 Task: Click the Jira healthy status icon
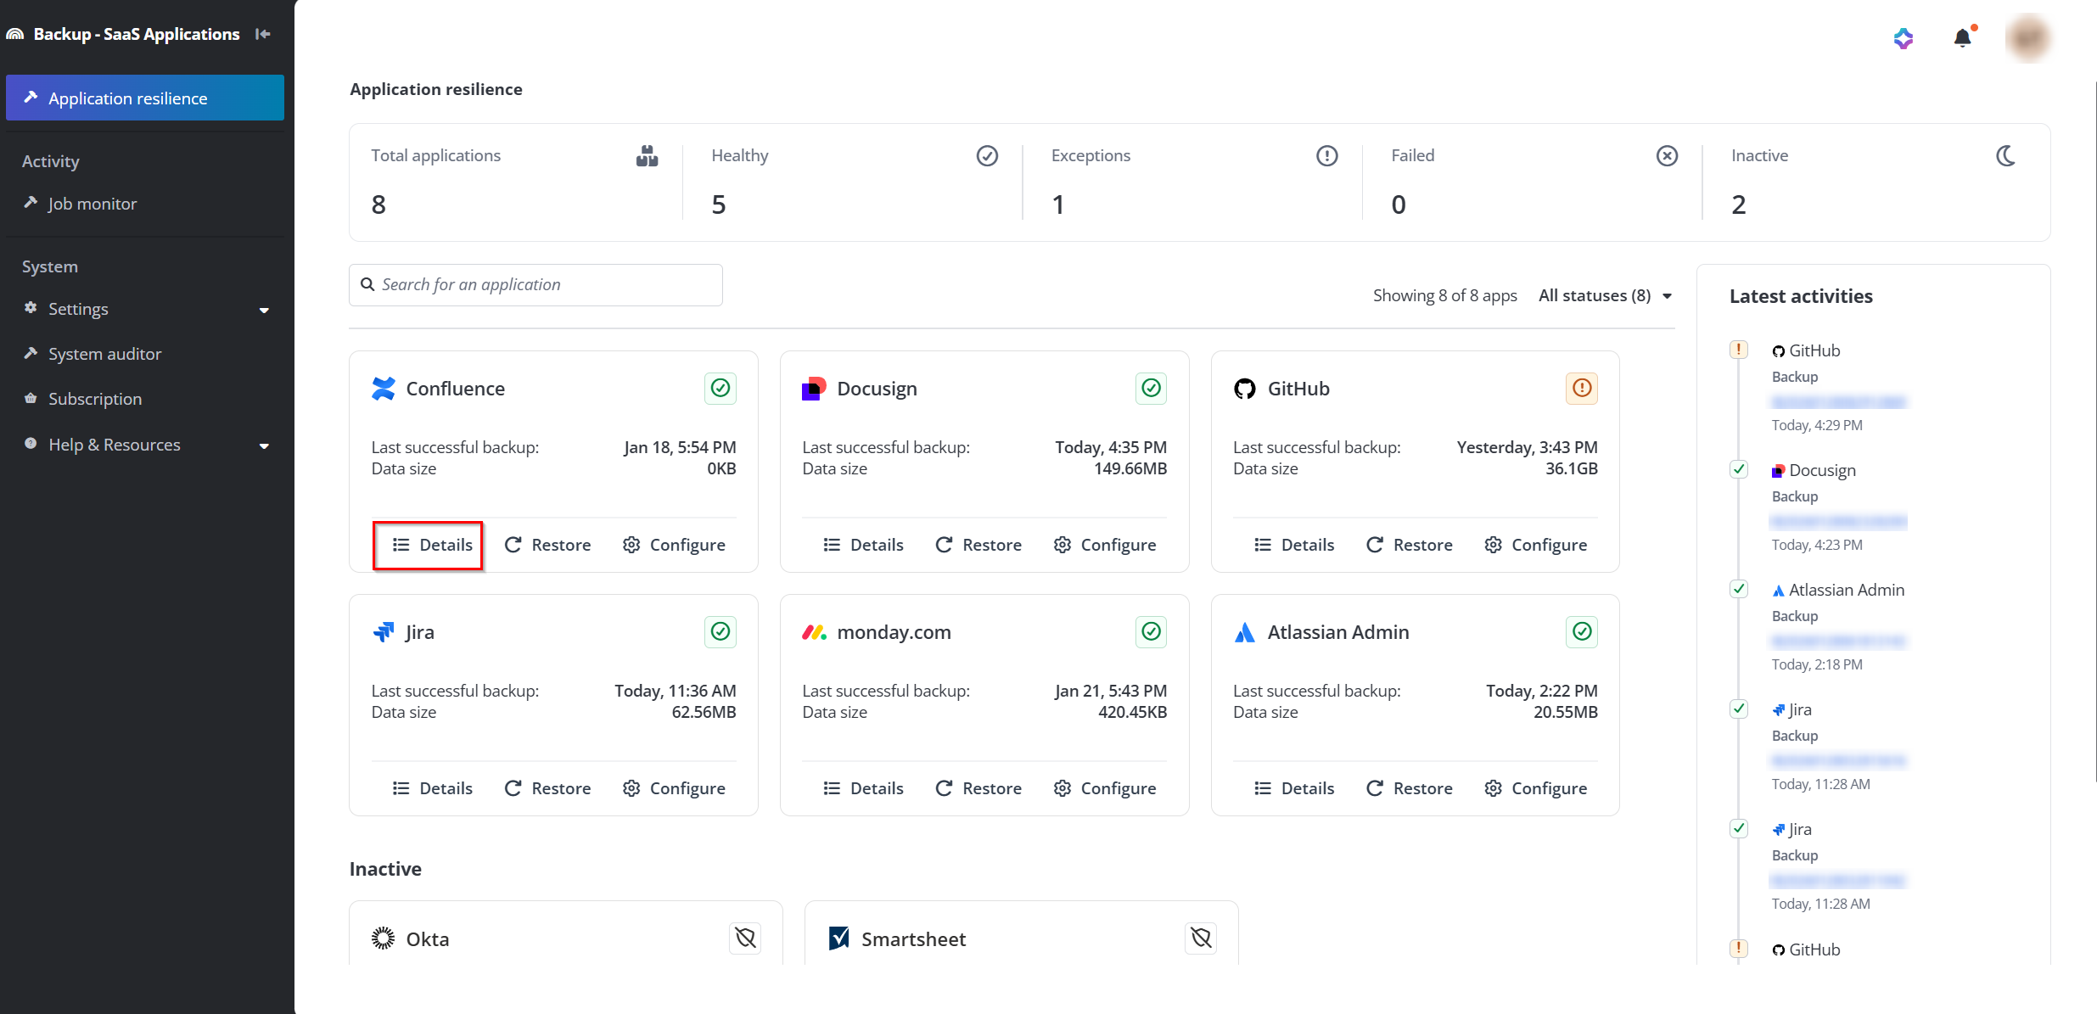tap(720, 632)
